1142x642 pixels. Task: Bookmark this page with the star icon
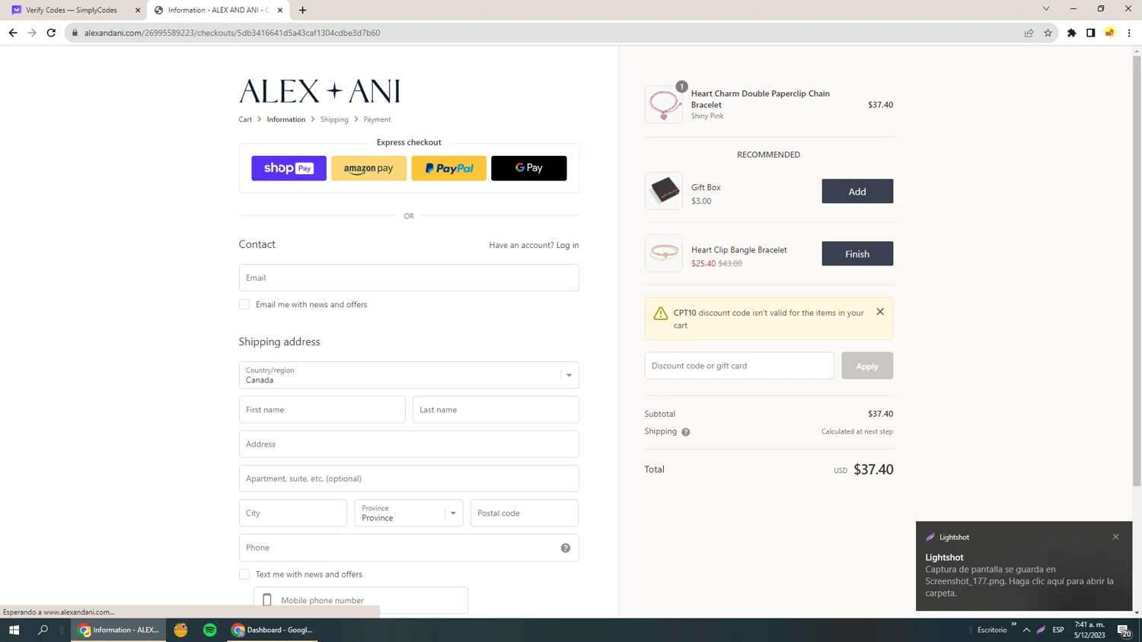pyautogui.click(x=1048, y=33)
